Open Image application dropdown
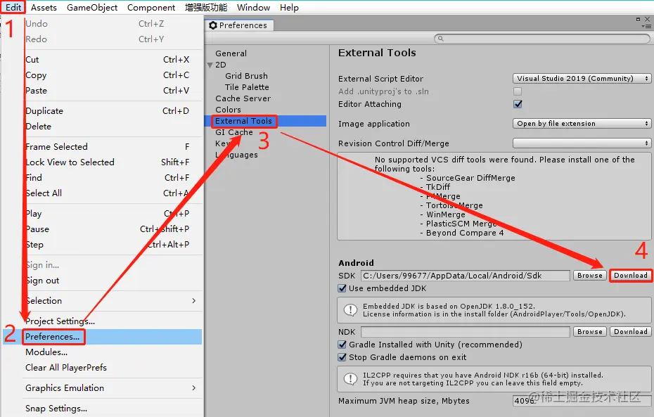 tap(582, 124)
